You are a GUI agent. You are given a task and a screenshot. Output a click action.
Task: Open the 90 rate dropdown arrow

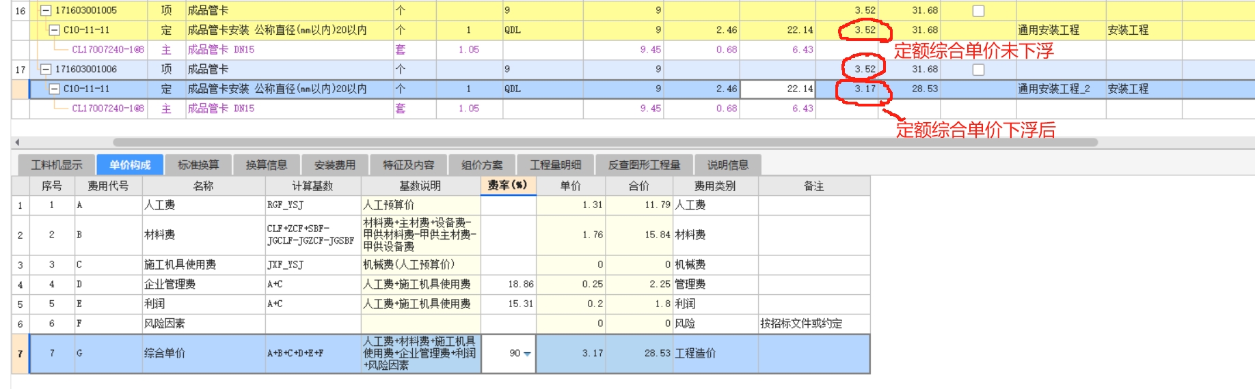(527, 354)
